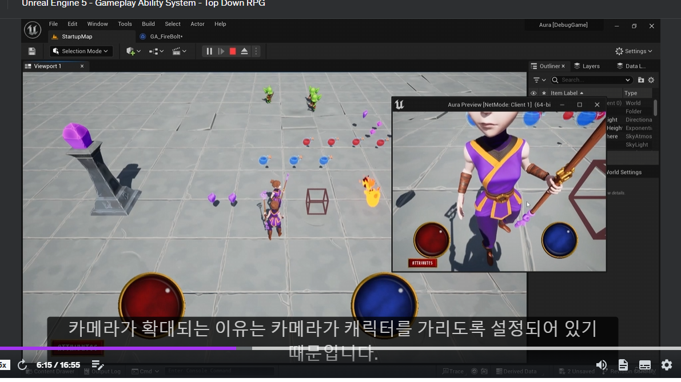Advance a single frame in play session
This screenshot has width=681, height=382.
coord(221,51)
